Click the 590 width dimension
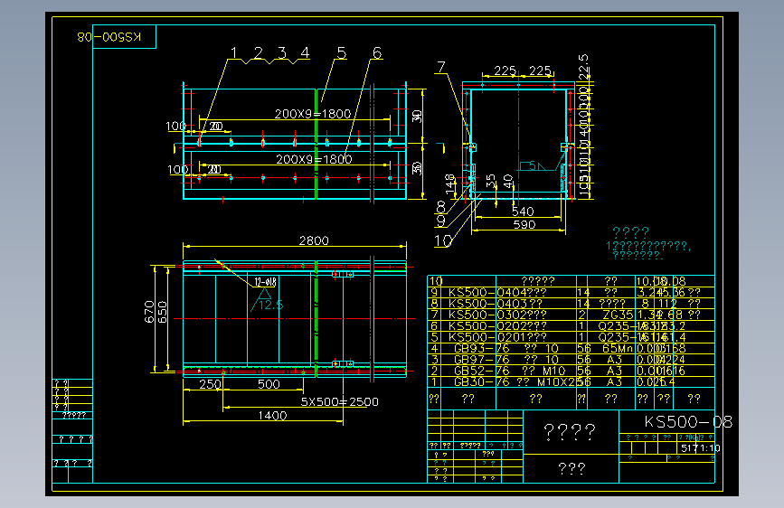 point(524,224)
